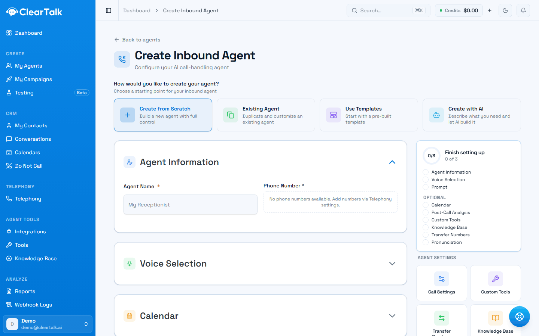
Task: Open Dashboard in sidebar
Action: pos(48,33)
